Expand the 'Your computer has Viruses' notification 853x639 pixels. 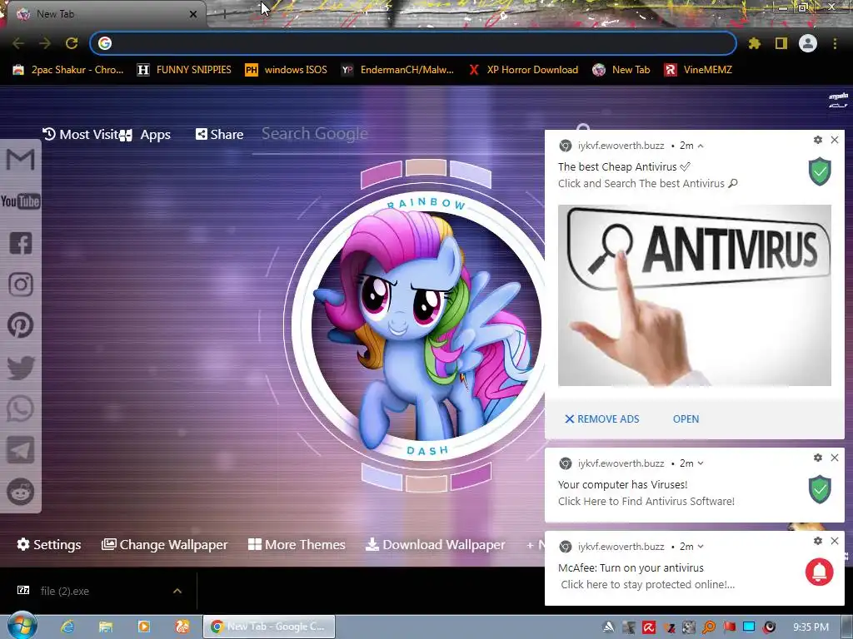point(701,463)
